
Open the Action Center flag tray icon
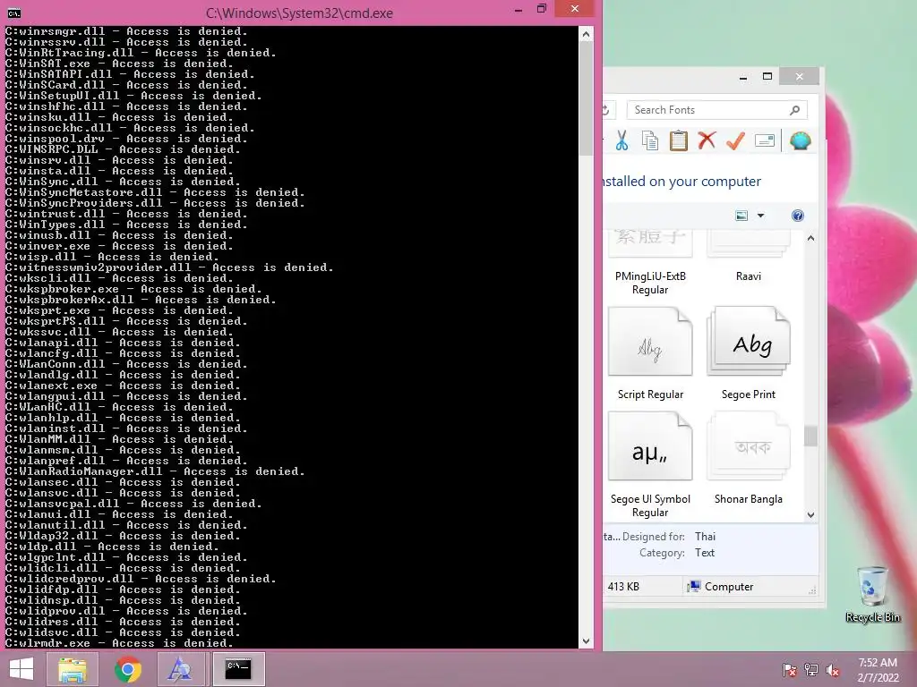[x=790, y=670]
